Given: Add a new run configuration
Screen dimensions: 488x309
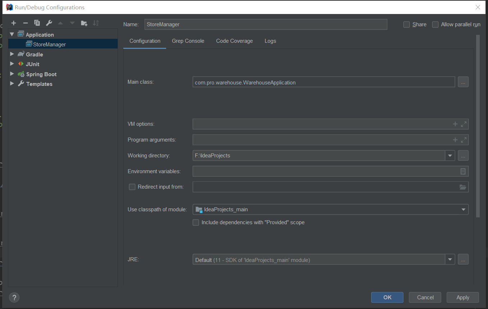Looking at the screenshot, I should [x=13, y=23].
